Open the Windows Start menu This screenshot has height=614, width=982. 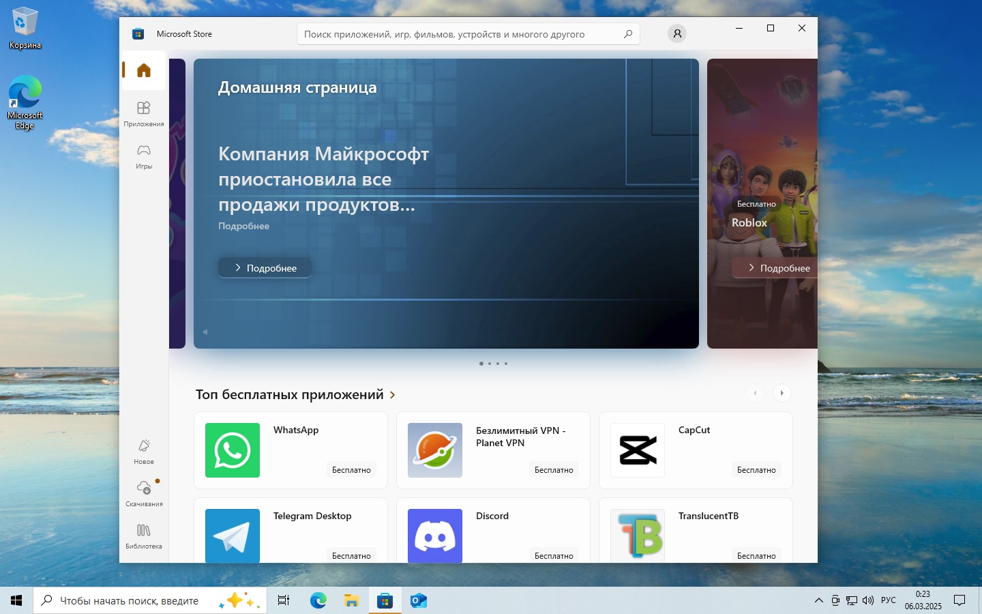16,600
